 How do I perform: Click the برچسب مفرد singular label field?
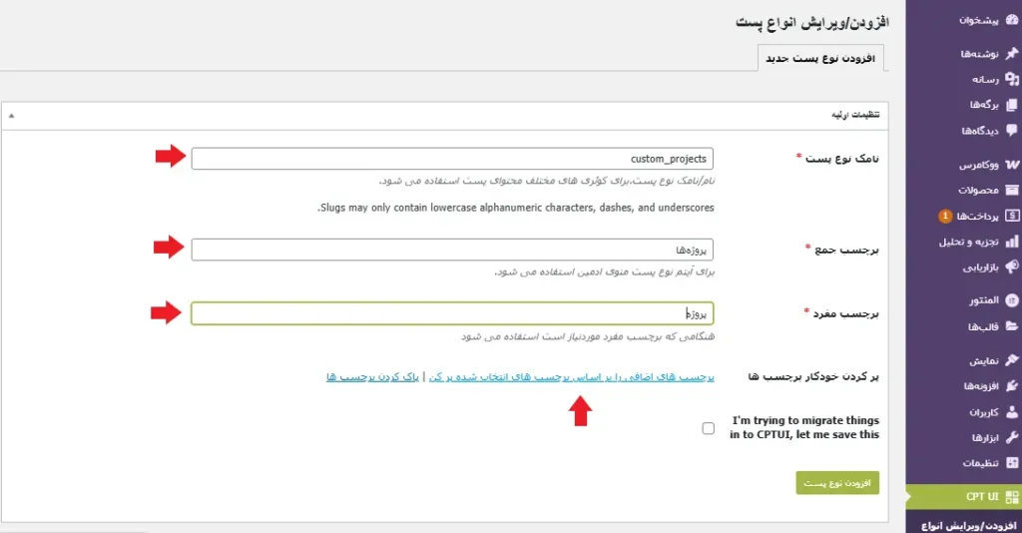(x=452, y=313)
